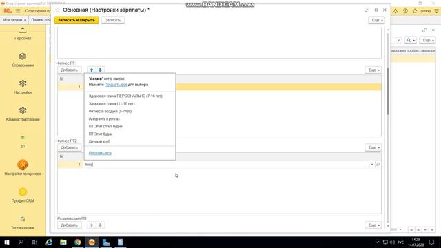Viewport: 441px width, 248px height.
Task: Open 'Профит CRM' section in sidebar
Action: click(x=23, y=196)
